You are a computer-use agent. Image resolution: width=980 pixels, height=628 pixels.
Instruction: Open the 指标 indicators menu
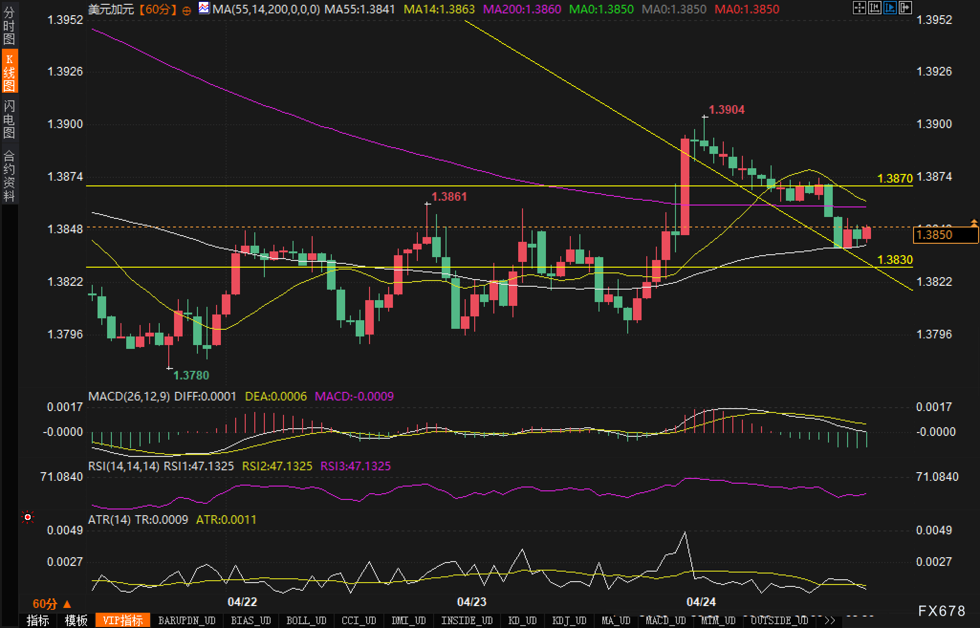tap(38, 621)
